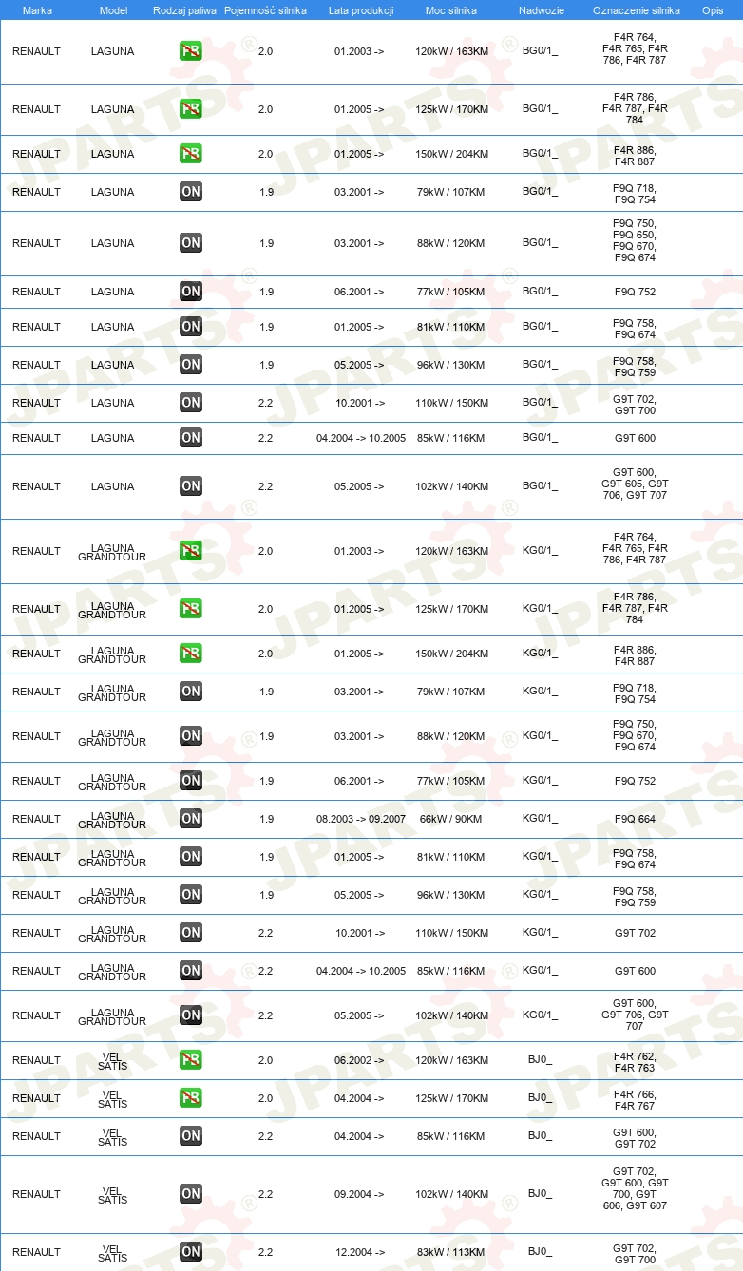
Task: Click the Oznaczenie silnika column header
Action: 637,10
